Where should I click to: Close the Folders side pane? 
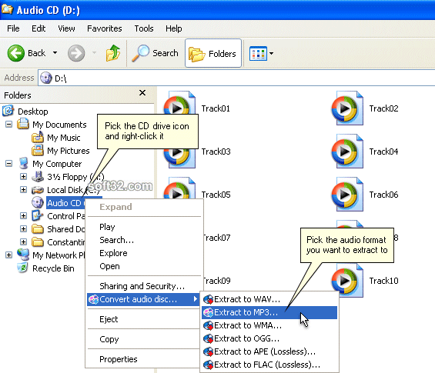tap(142, 92)
